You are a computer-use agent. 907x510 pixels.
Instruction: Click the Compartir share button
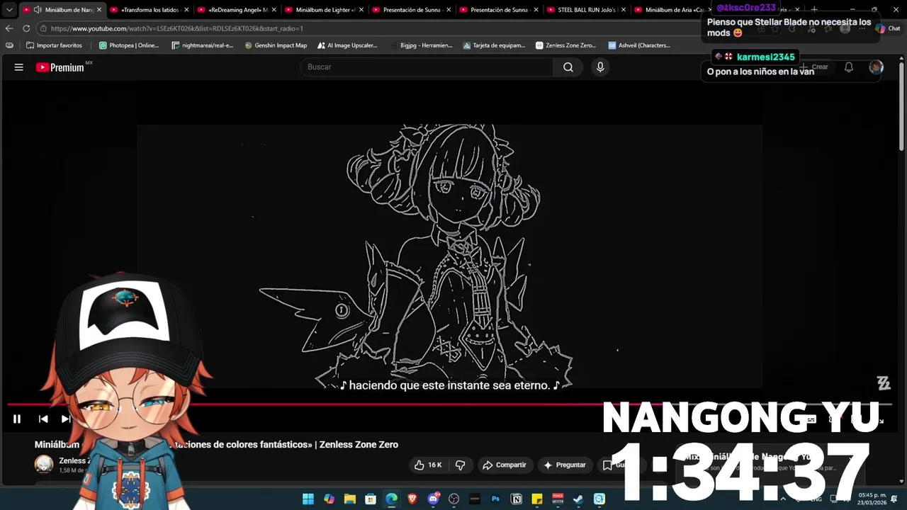(504, 465)
